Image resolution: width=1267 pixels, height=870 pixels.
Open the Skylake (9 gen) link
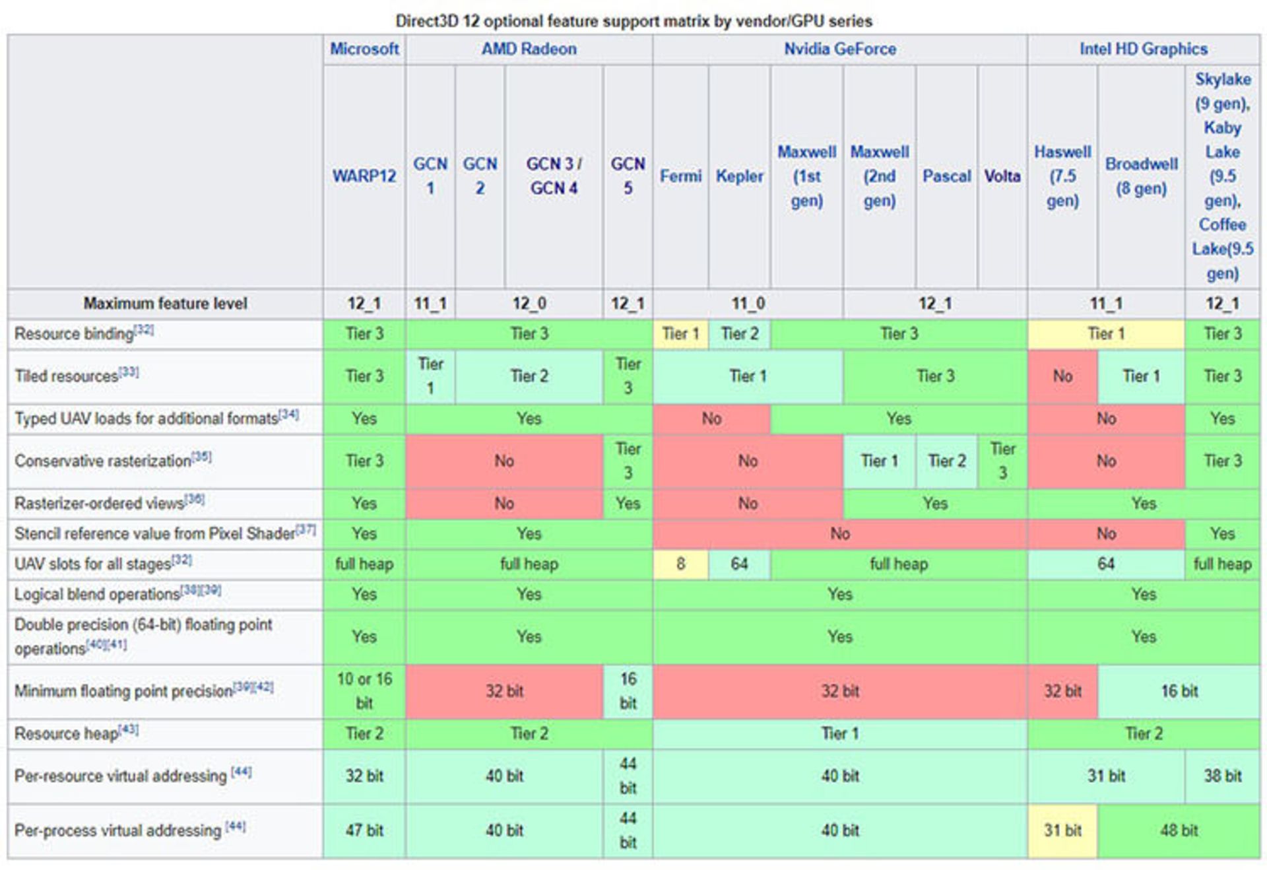click(1222, 80)
